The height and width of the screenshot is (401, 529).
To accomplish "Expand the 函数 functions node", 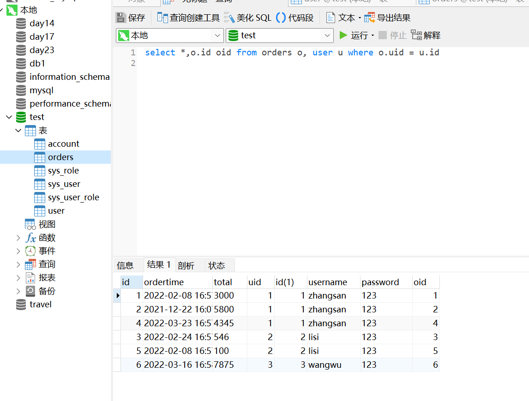I will pos(18,238).
